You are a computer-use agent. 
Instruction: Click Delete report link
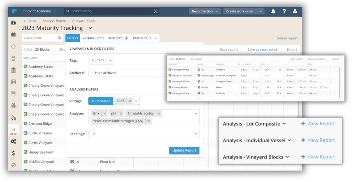coord(287,38)
